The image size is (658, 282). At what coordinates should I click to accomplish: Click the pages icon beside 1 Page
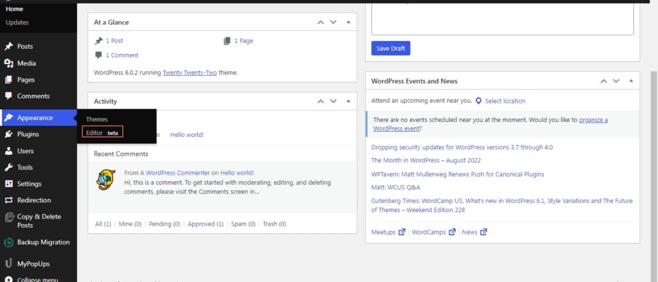coord(227,40)
